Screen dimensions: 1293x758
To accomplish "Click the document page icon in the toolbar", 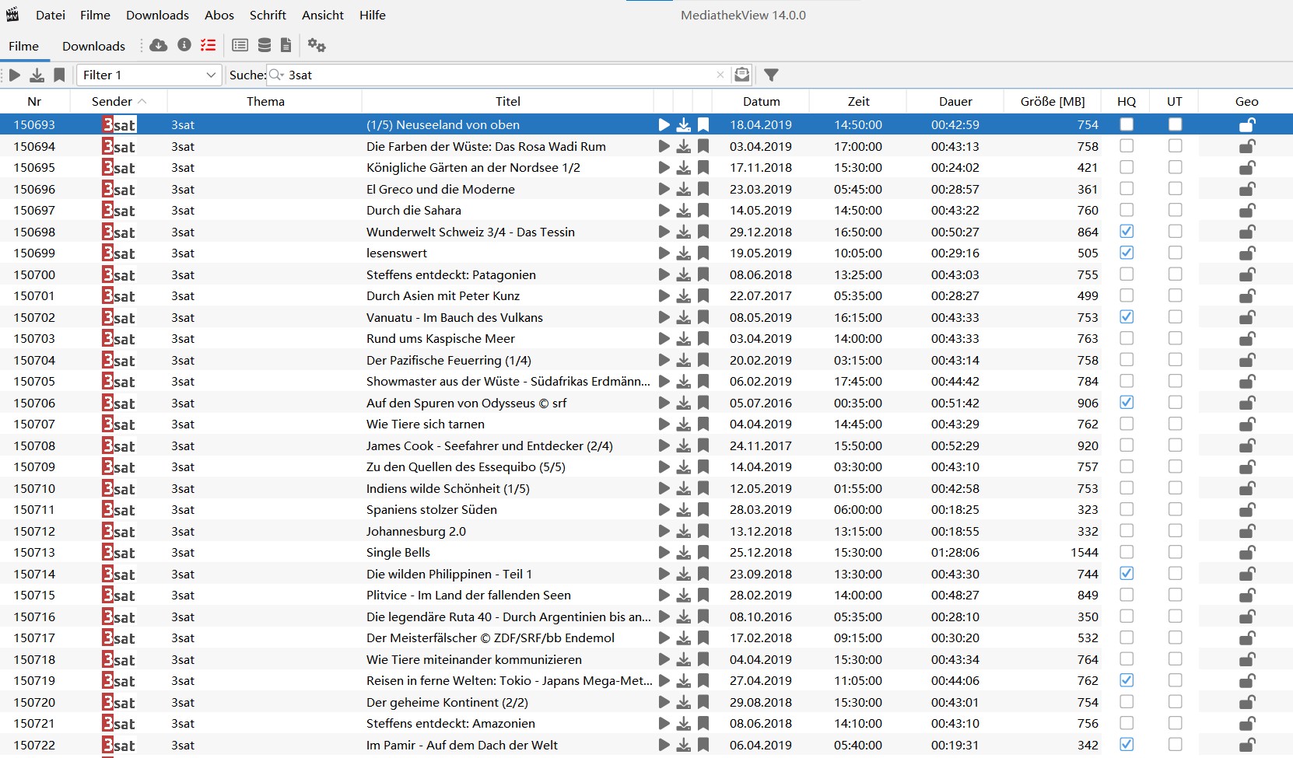I will point(286,45).
